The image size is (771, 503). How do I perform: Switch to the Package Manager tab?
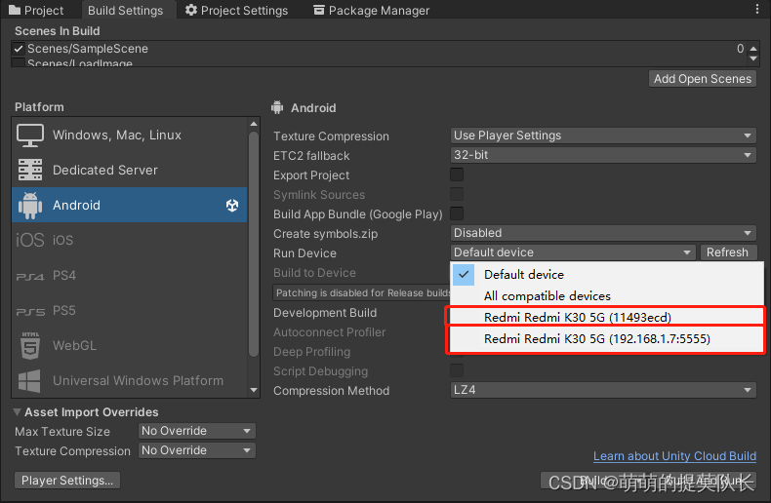[371, 10]
